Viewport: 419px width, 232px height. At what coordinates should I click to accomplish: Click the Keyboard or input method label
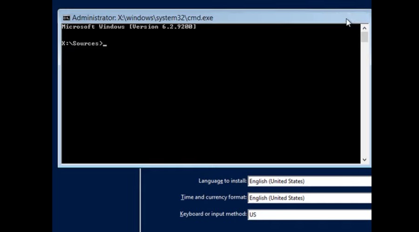[x=213, y=214]
